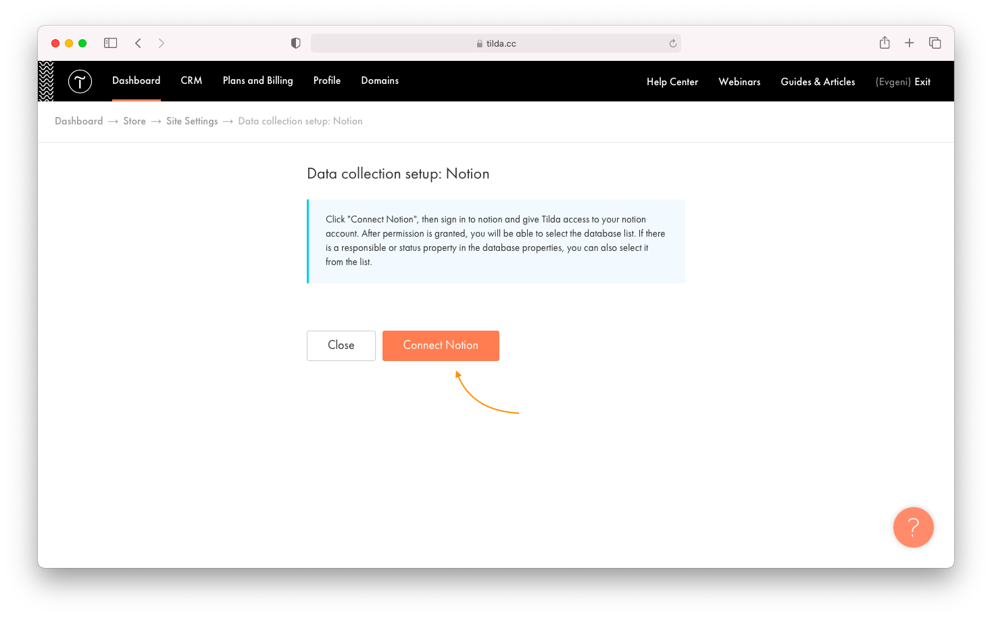Open a new browser tab with the plus icon
The height and width of the screenshot is (618, 992).
click(x=909, y=42)
